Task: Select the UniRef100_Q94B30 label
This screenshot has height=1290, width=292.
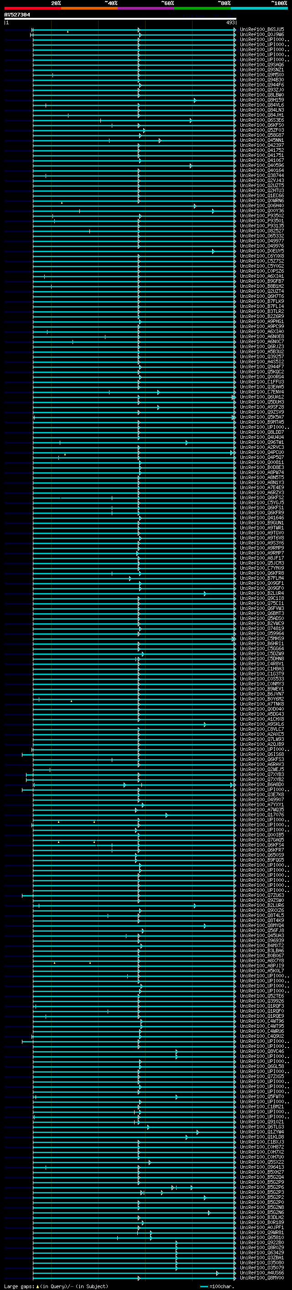Action: coord(262,80)
